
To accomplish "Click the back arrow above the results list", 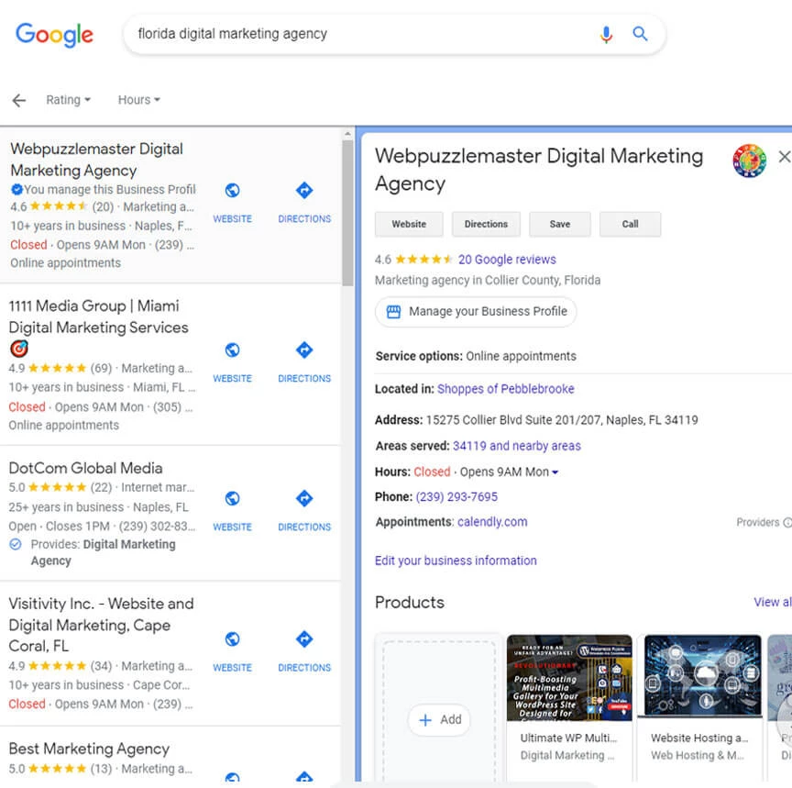I will pos(18,100).
